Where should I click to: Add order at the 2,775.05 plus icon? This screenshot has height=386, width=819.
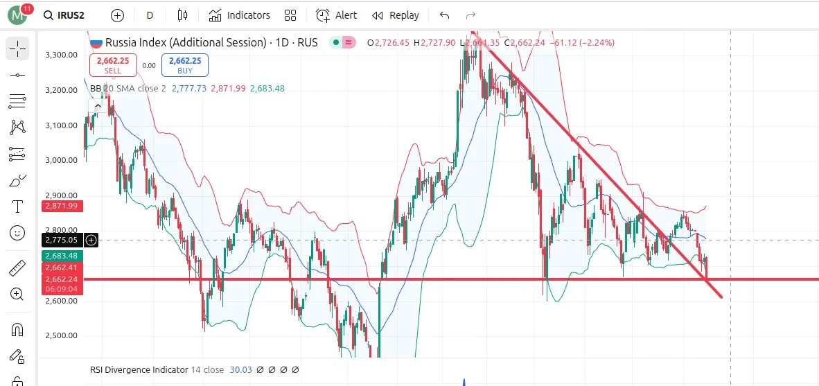coord(91,240)
